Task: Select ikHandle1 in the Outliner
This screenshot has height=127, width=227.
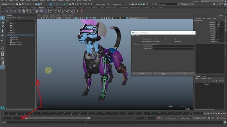Action: click(15, 37)
